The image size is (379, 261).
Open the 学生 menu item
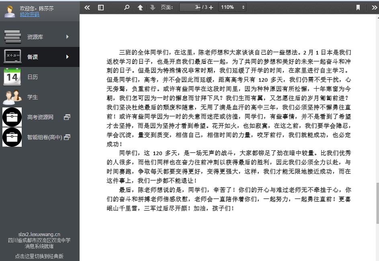(40, 97)
